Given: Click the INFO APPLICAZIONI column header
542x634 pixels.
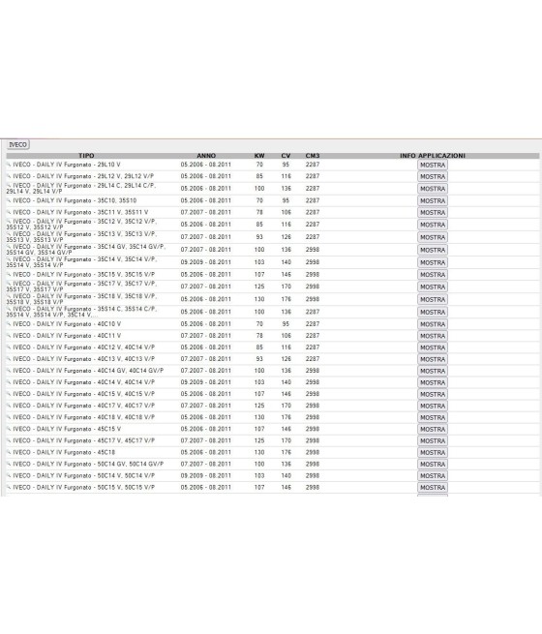Looking at the screenshot, I should 433,155.
